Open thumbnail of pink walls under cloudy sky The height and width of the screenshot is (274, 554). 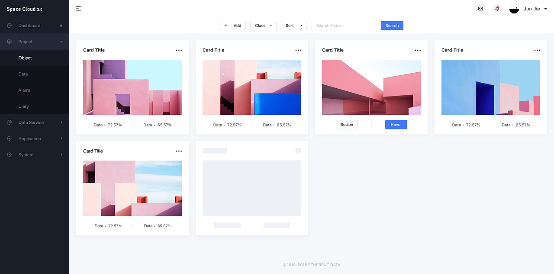[x=132, y=188]
